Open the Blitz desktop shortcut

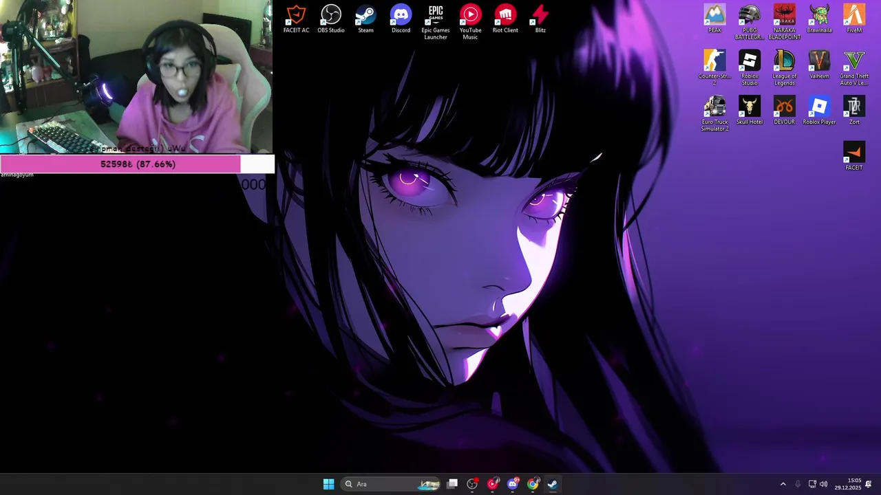(540, 19)
